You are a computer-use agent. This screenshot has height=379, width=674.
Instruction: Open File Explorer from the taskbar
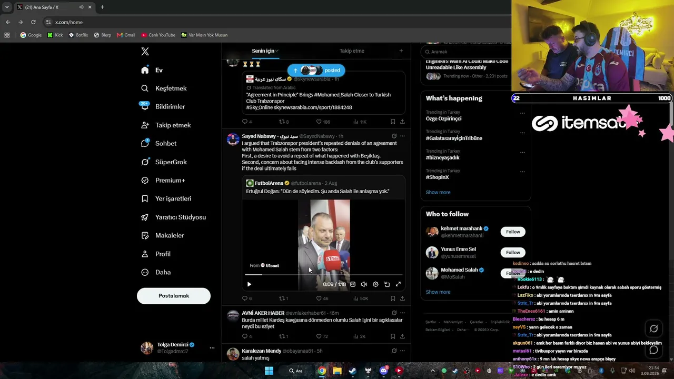(337, 371)
